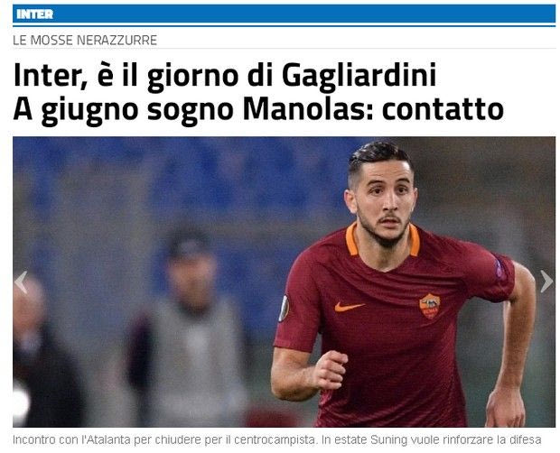Select the LE MOSSE NERAZZURRE category heading

85,40
